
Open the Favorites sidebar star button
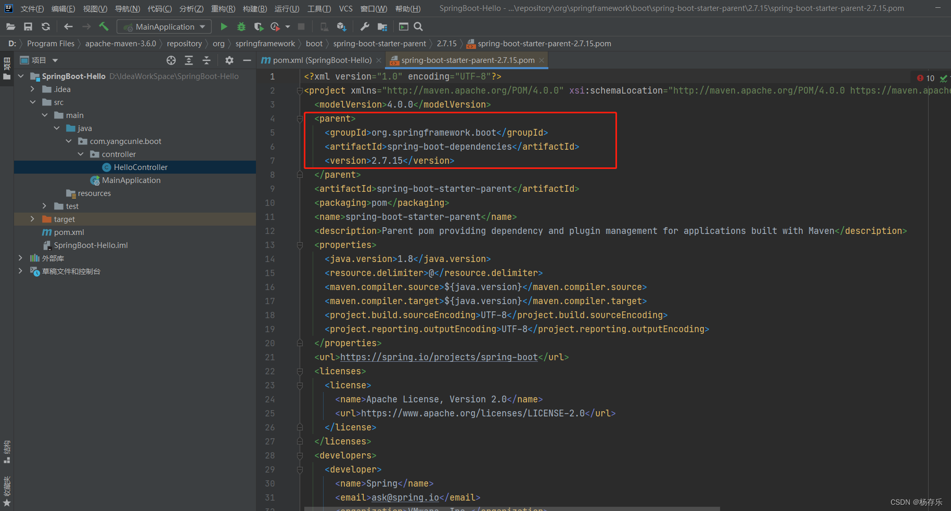click(7, 492)
